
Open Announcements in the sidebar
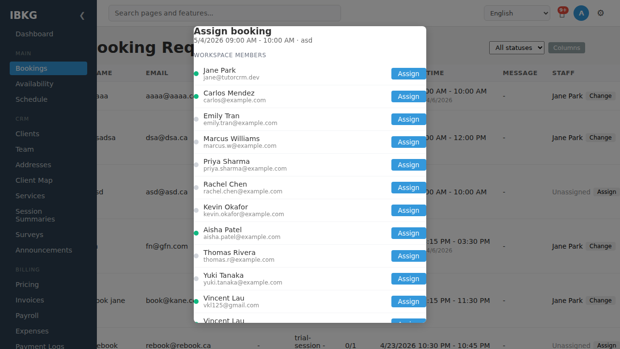pos(48,250)
